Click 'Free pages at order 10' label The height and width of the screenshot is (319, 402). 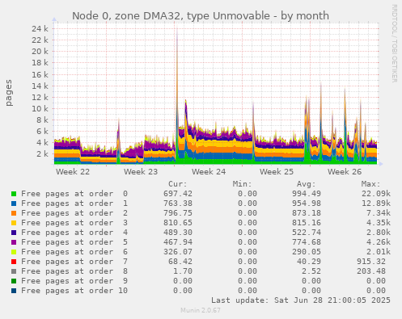pos(74,291)
